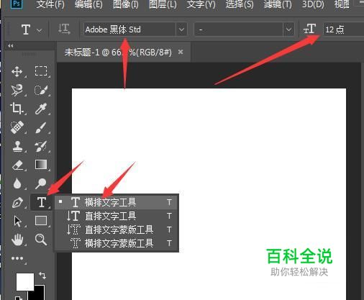The image size is (364, 300).
Task: Click the Photoshop Ps logo icon
Action: (x=17, y=4)
